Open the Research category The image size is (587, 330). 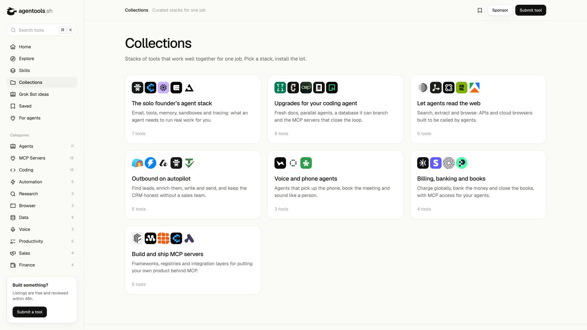click(x=42, y=194)
